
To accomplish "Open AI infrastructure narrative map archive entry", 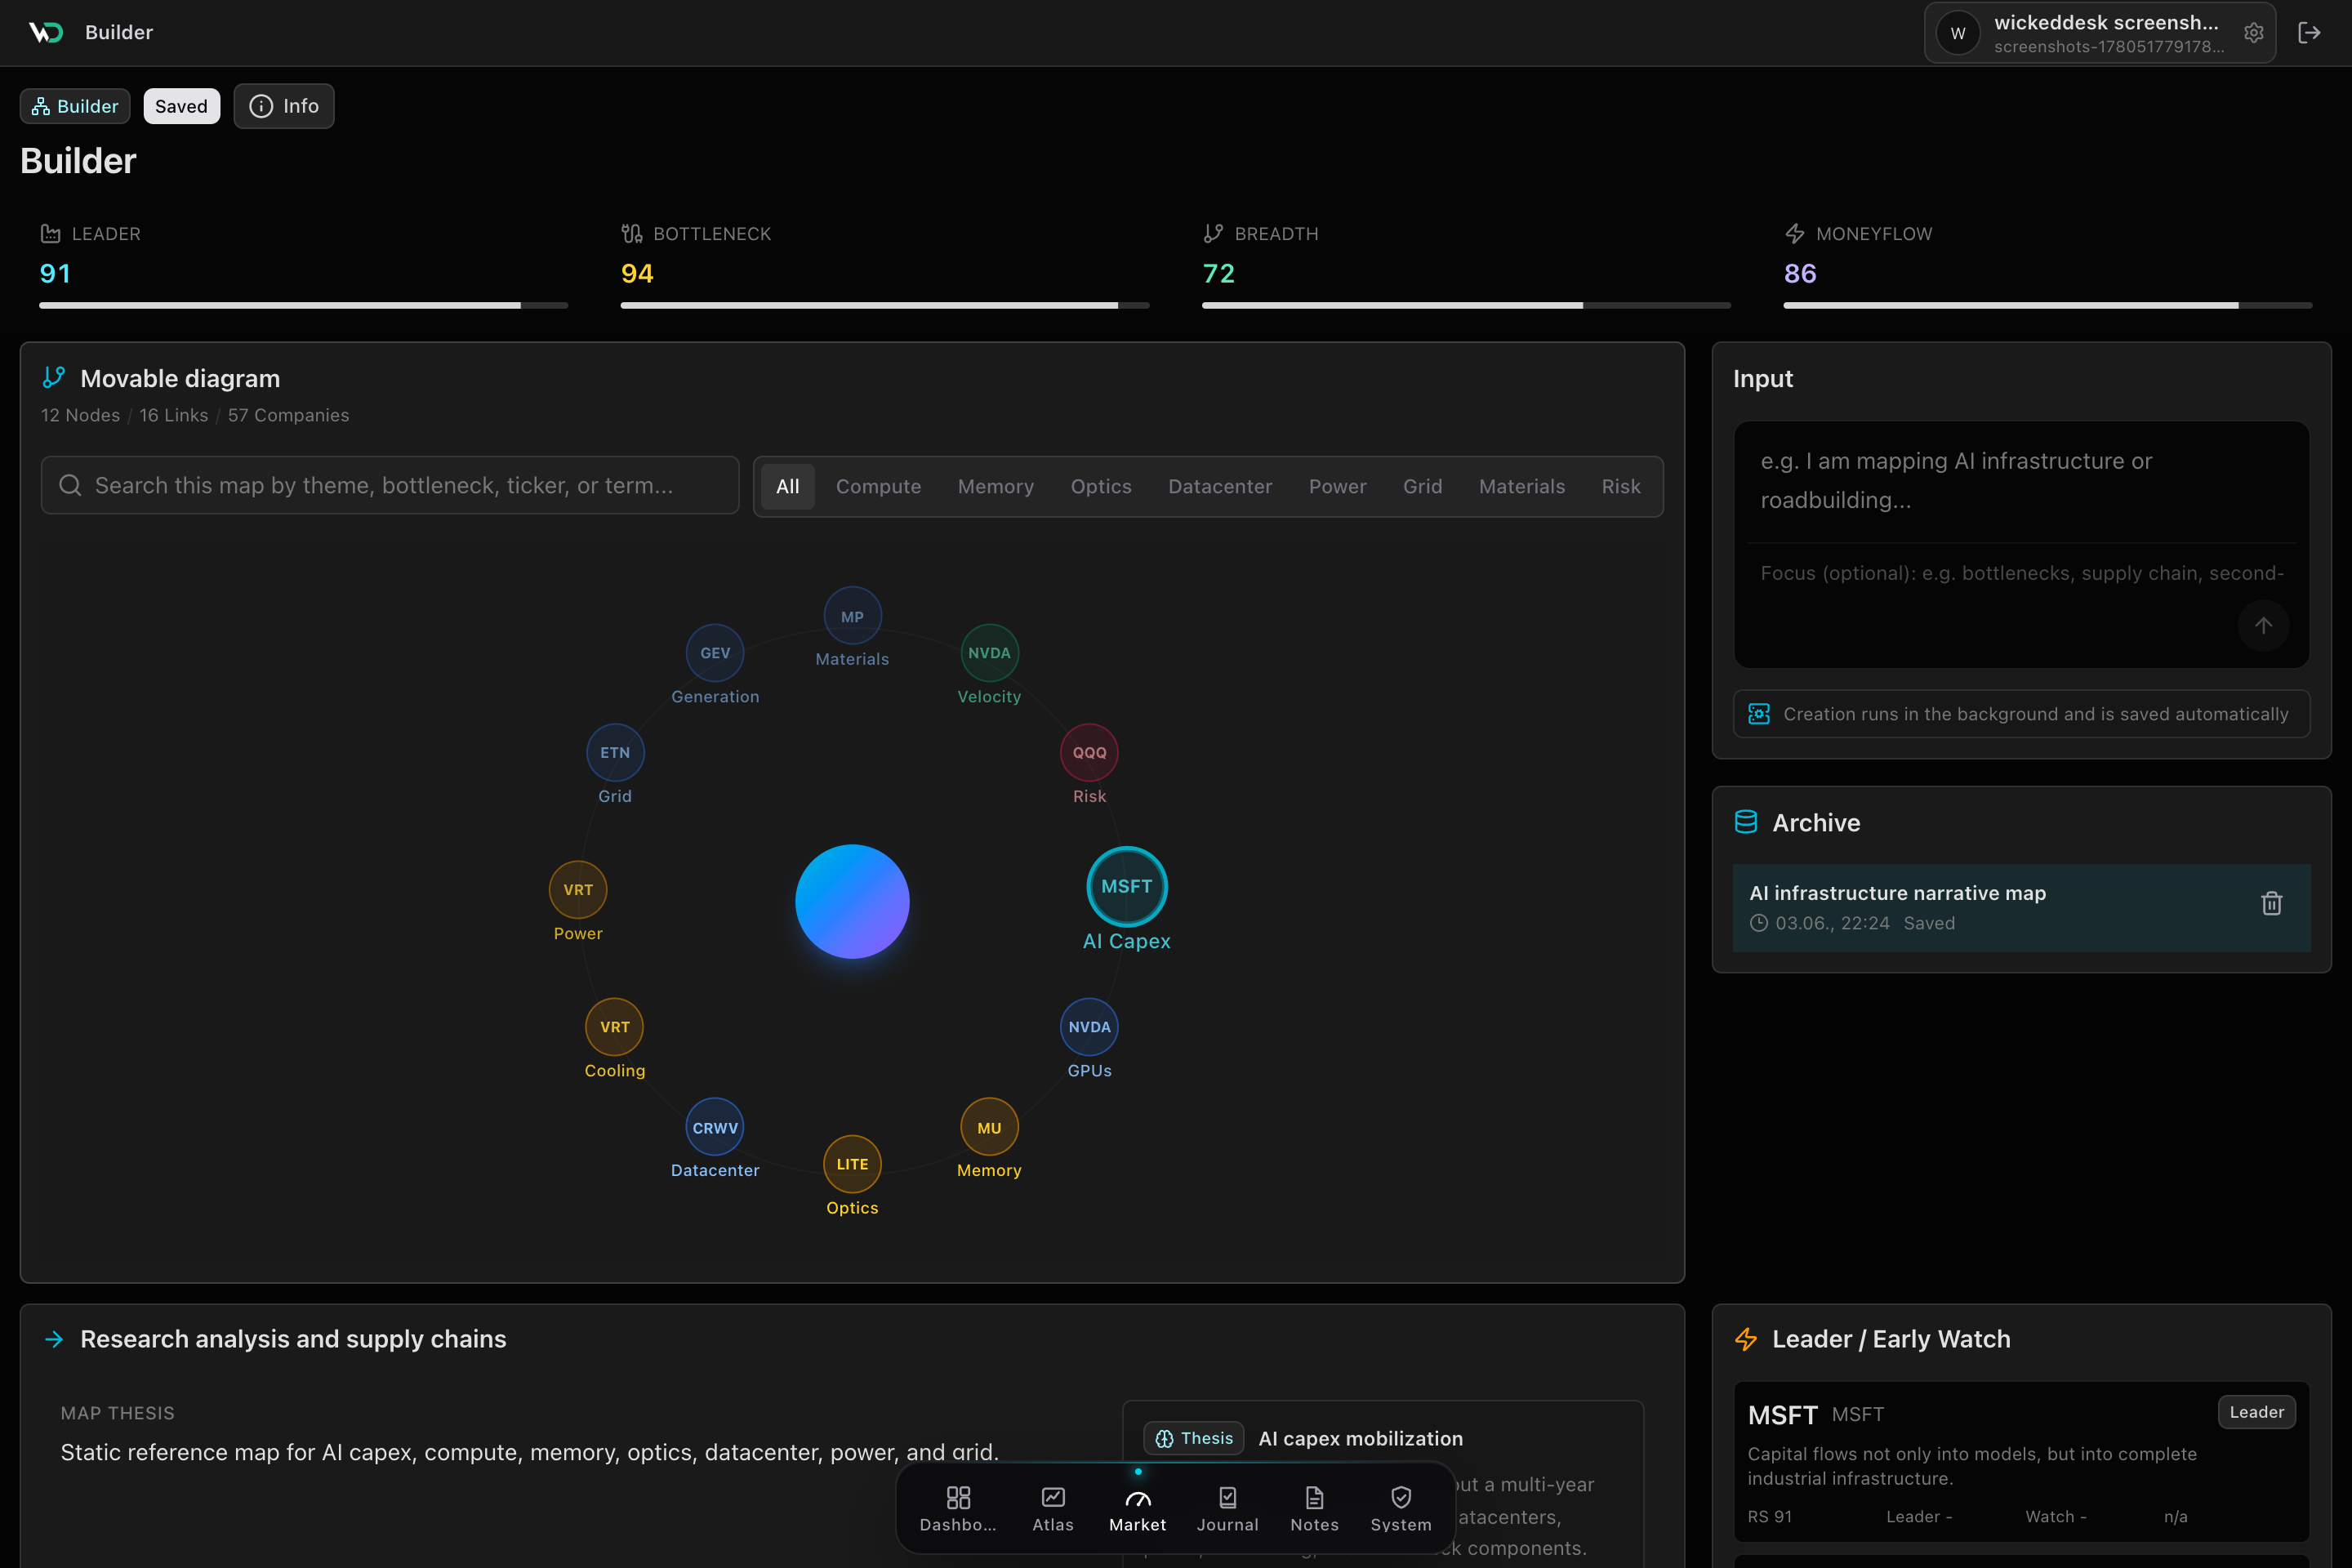I will click(2021, 907).
